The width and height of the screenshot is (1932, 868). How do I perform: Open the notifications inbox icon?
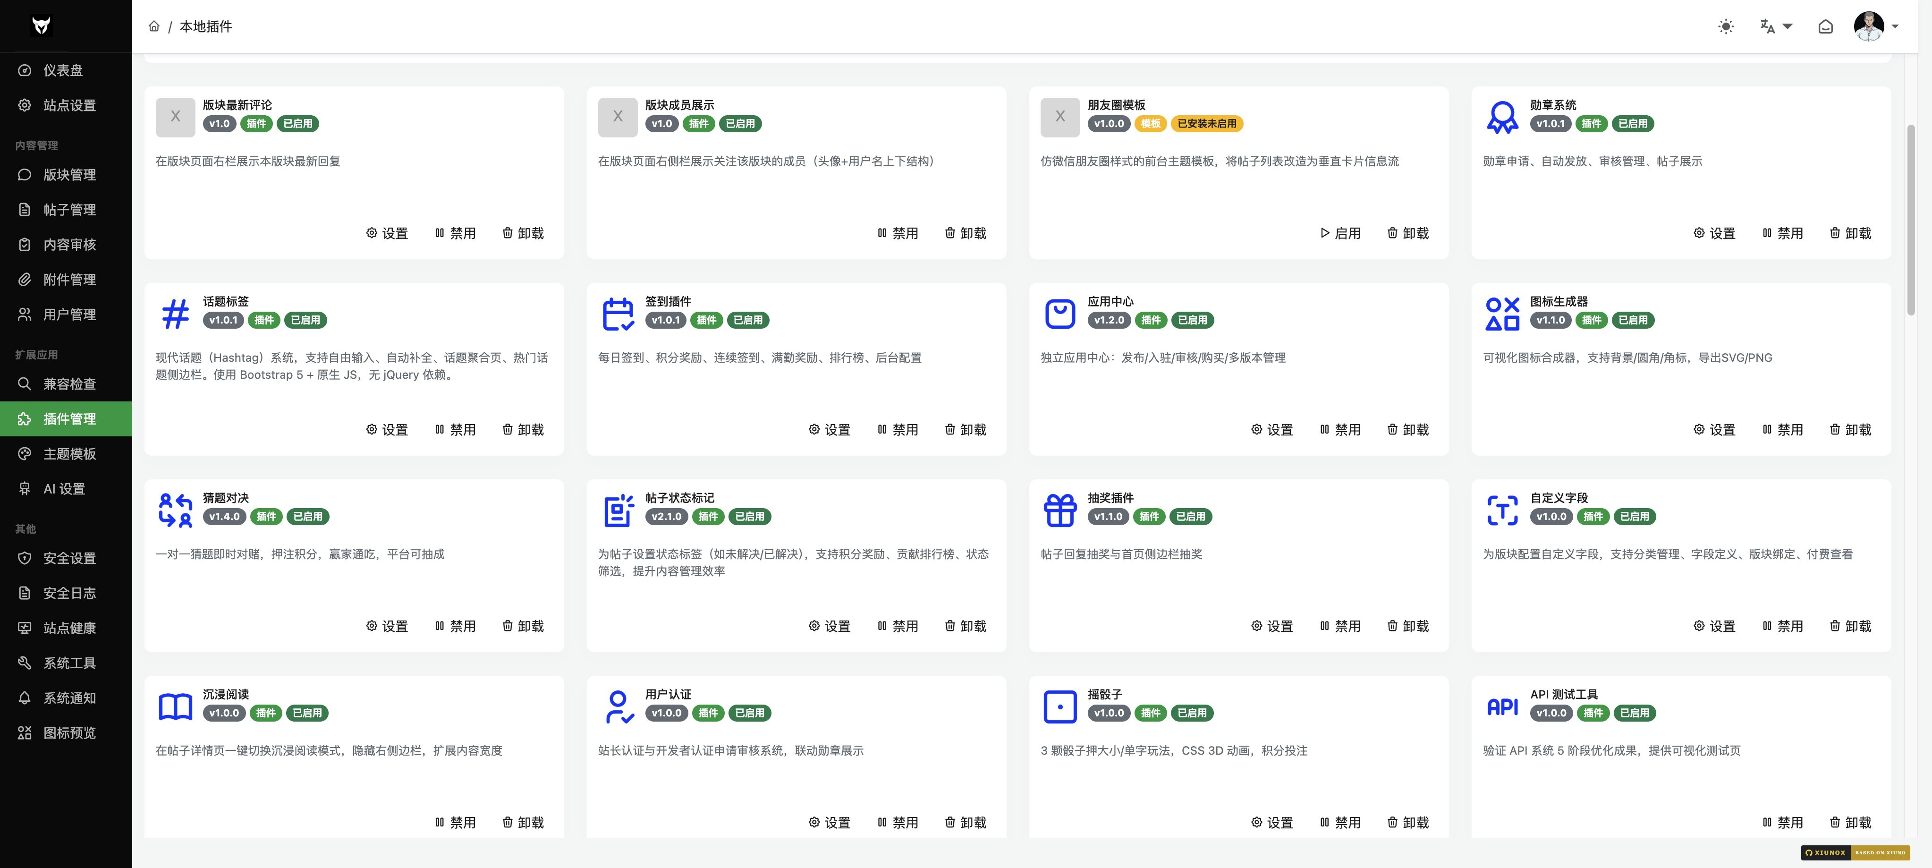pyautogui.click(x=1825, y=26)
